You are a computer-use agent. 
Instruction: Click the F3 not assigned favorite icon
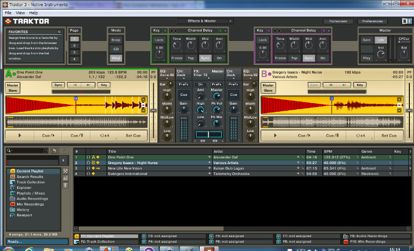pos(144,236)
